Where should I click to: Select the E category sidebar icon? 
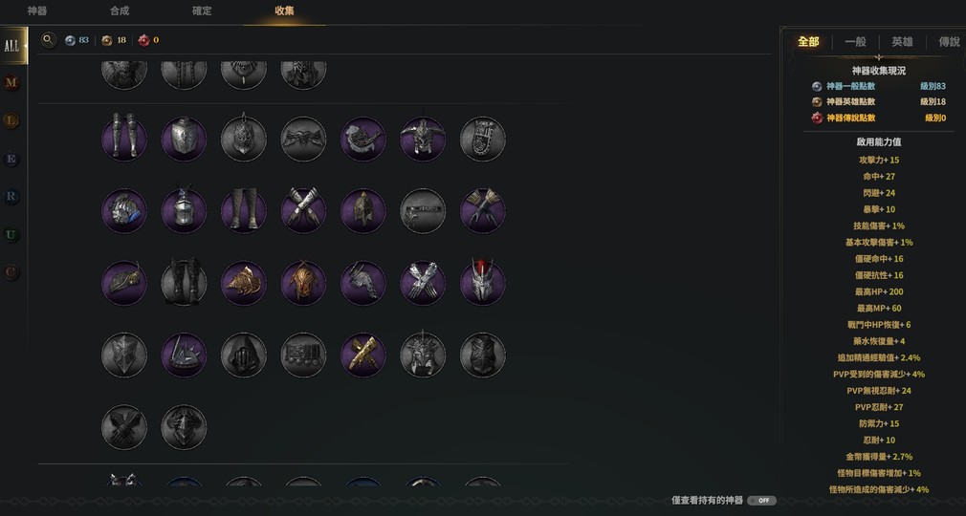tap(11, 159)
